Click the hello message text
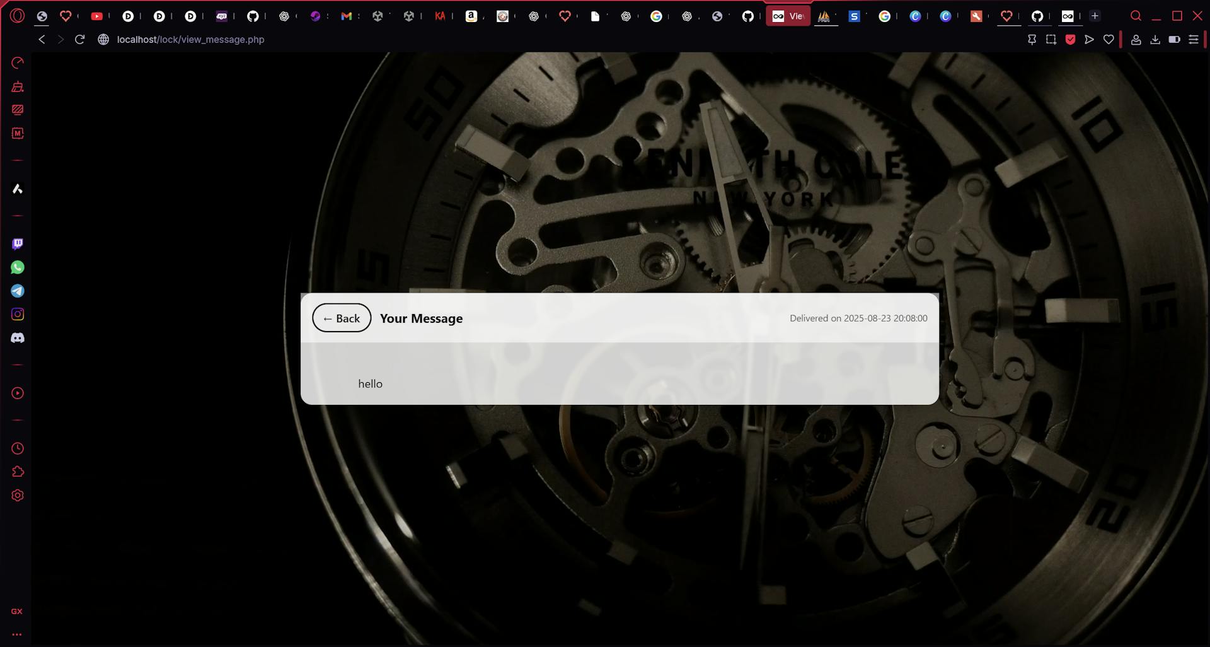1210x647 pixels. click(x=371, y=383)
